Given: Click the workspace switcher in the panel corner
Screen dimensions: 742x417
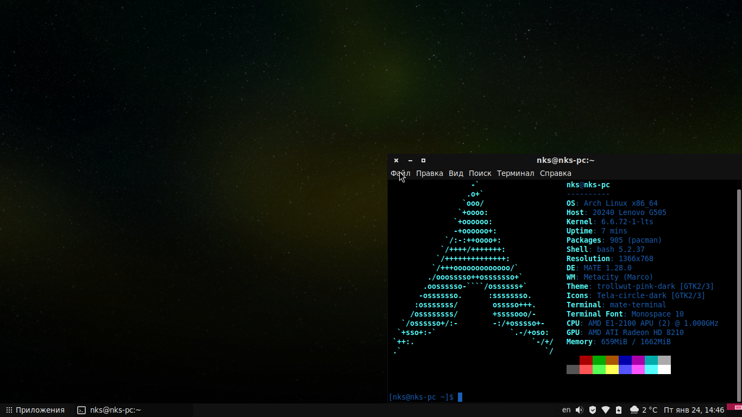Looking at the screenshot, I should 734,410.
